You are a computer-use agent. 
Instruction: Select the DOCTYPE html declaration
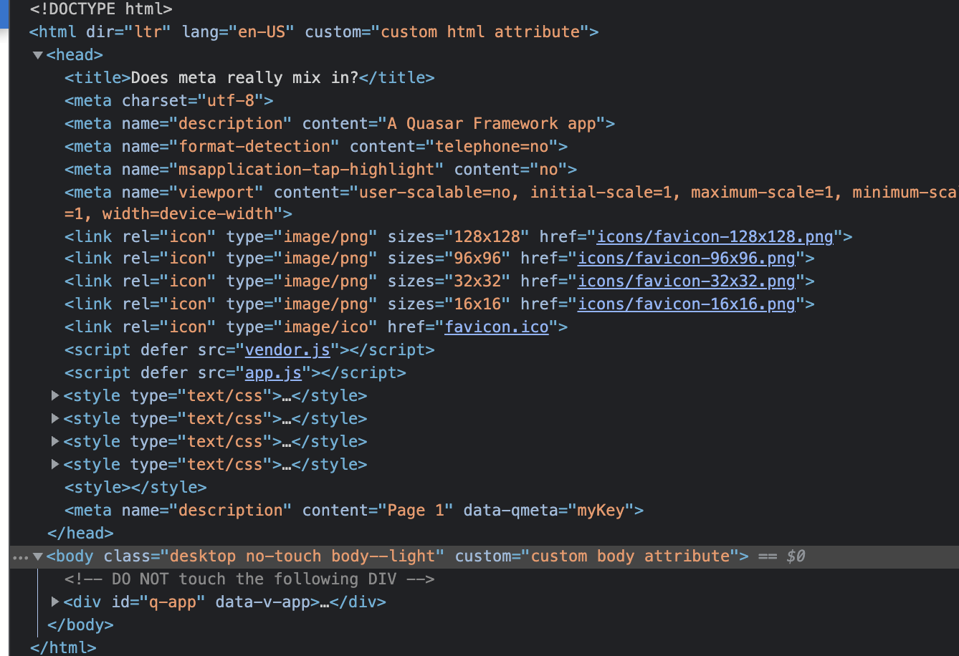[x=100, y=9]
